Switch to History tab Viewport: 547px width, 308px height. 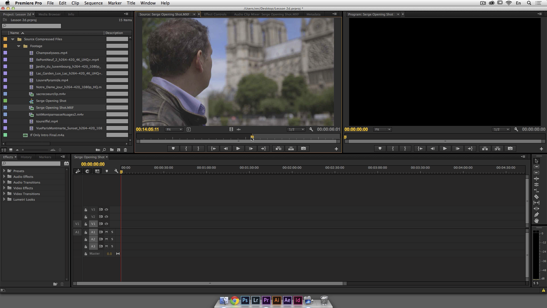pyautogui.click(x=26, y=157)
